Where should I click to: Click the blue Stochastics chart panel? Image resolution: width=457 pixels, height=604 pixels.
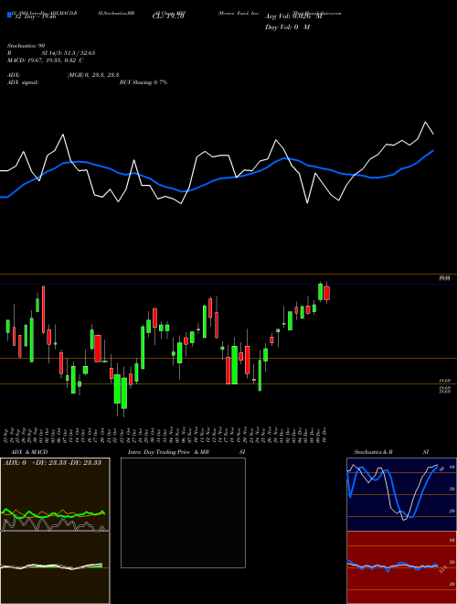[401, 494]
